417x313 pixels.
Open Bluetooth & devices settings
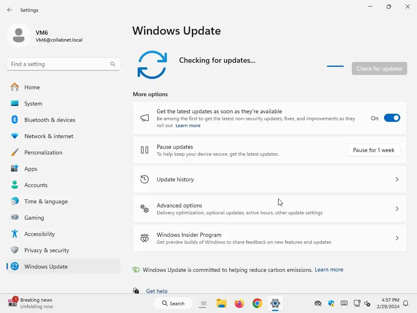click(63, 119)
